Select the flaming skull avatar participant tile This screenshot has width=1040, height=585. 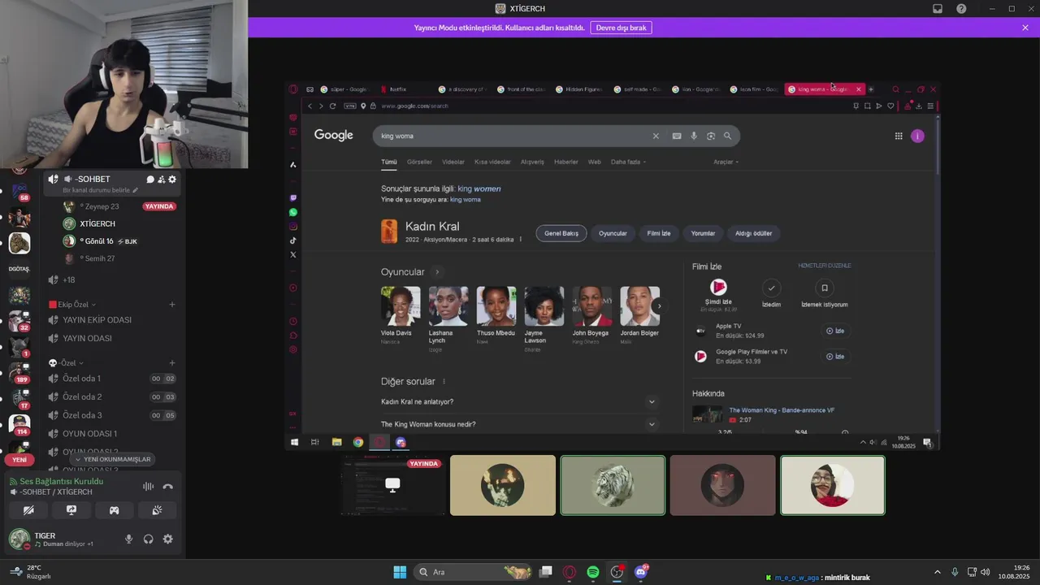(503, 485)
